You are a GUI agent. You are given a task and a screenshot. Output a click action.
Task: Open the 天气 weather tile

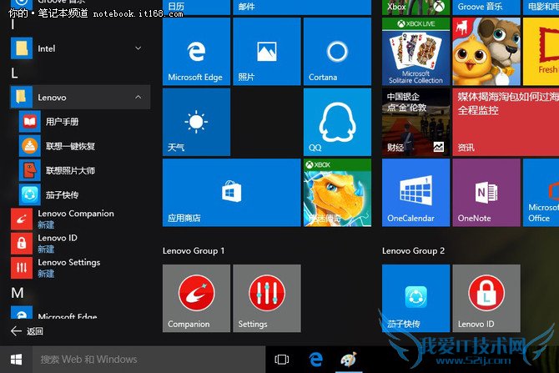coord(196,122)
